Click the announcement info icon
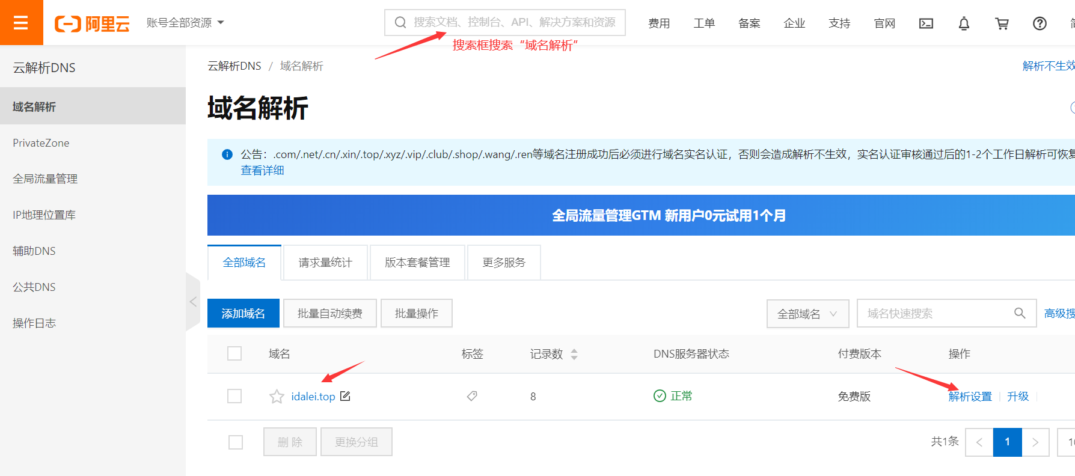The width and height of the screenshot is (1075, 476). (227, 154)
